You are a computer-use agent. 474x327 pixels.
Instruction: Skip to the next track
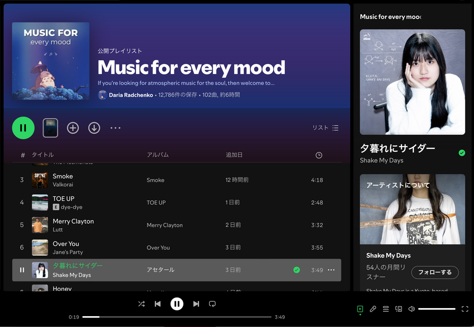[196, 304]
